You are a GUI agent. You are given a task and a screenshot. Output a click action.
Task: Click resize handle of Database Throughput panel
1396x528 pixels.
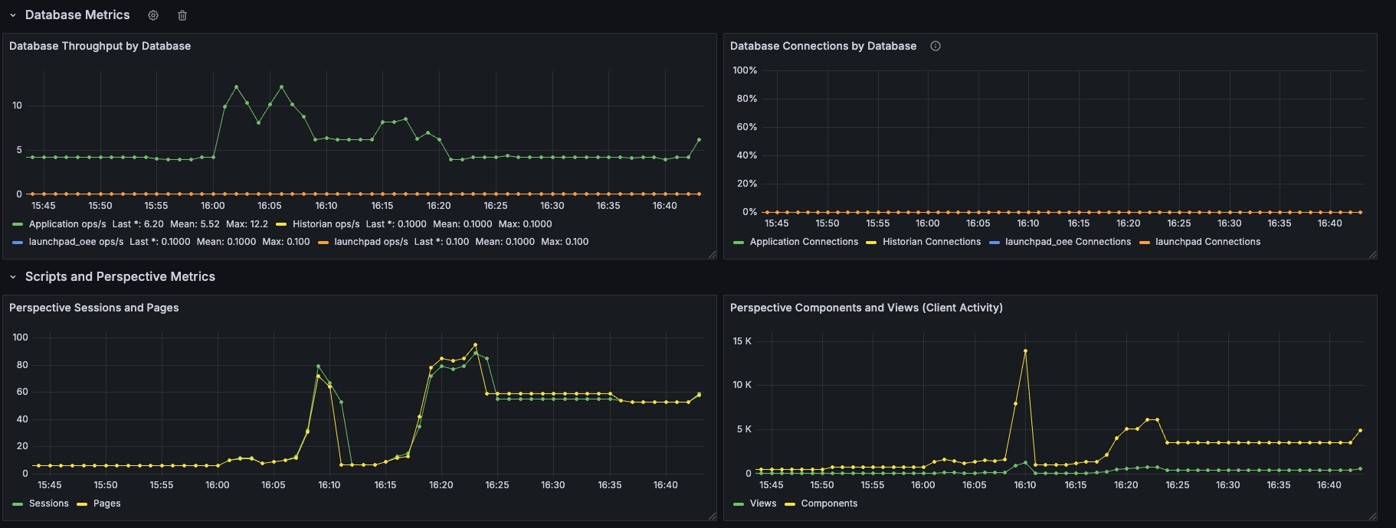pyautogui.click(x=712, y=255)
